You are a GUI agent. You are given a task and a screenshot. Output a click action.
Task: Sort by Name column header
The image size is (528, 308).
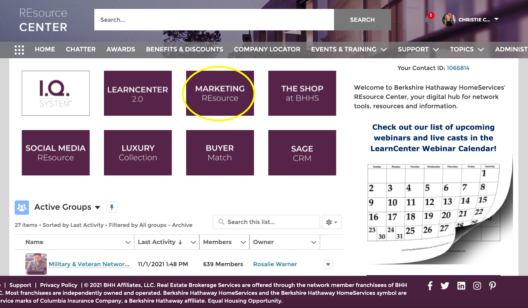pyautogui.click(x=34, y=242)
